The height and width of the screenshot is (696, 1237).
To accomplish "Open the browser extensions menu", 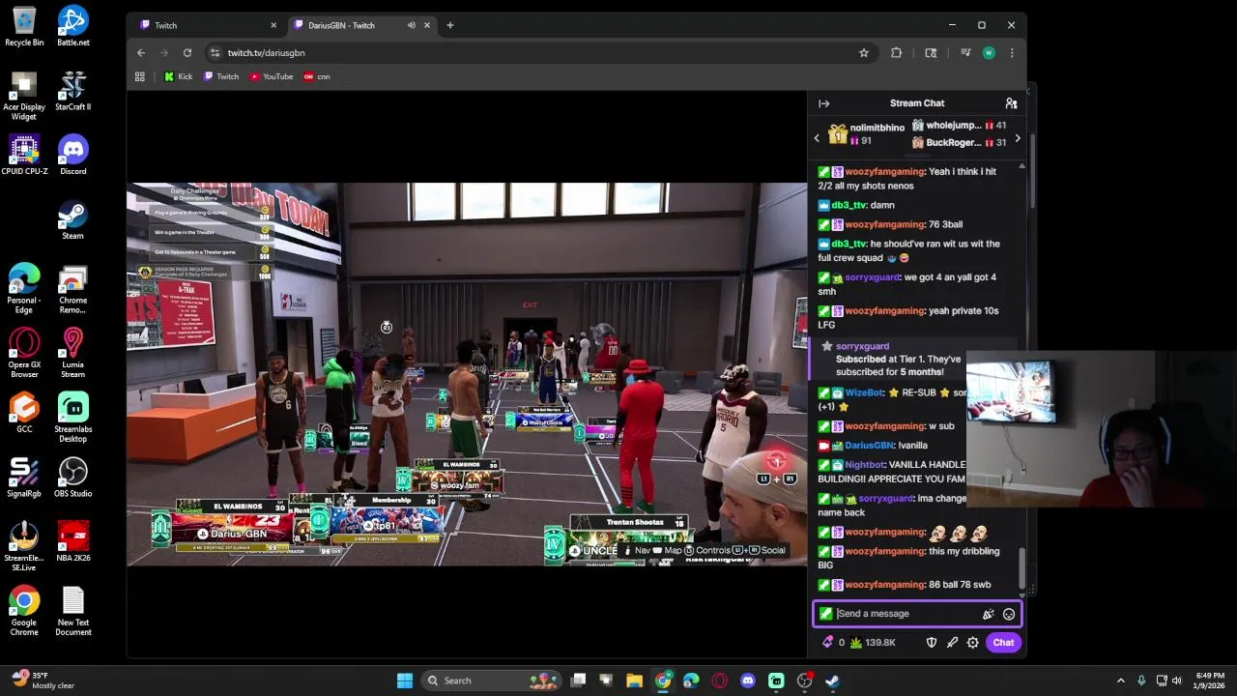I will (x=897, y=53).
